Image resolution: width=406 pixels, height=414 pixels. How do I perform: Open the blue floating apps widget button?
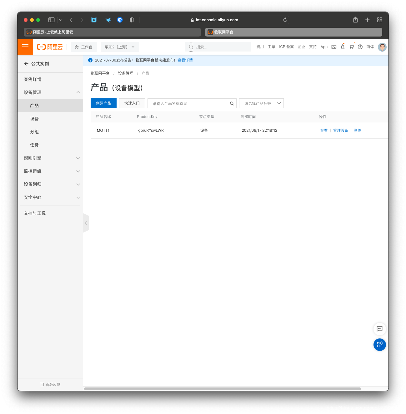(380, 345)
